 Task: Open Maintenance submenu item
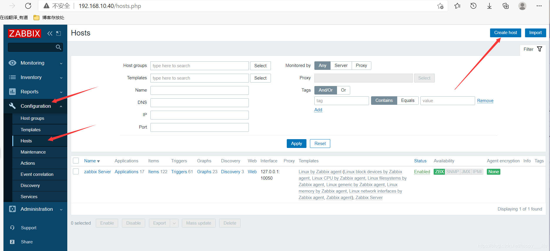pyautogui.click(x=33, y=152)
